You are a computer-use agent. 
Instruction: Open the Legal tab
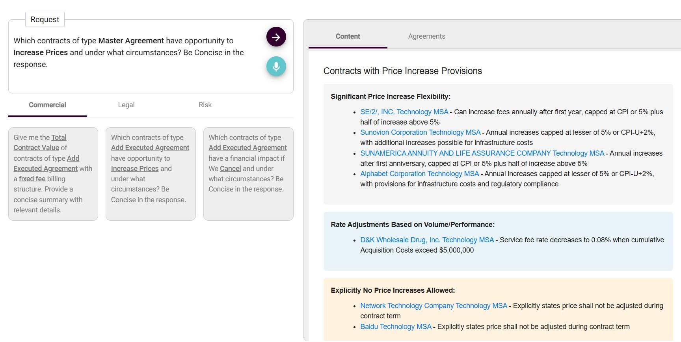[x=126, y=105]
